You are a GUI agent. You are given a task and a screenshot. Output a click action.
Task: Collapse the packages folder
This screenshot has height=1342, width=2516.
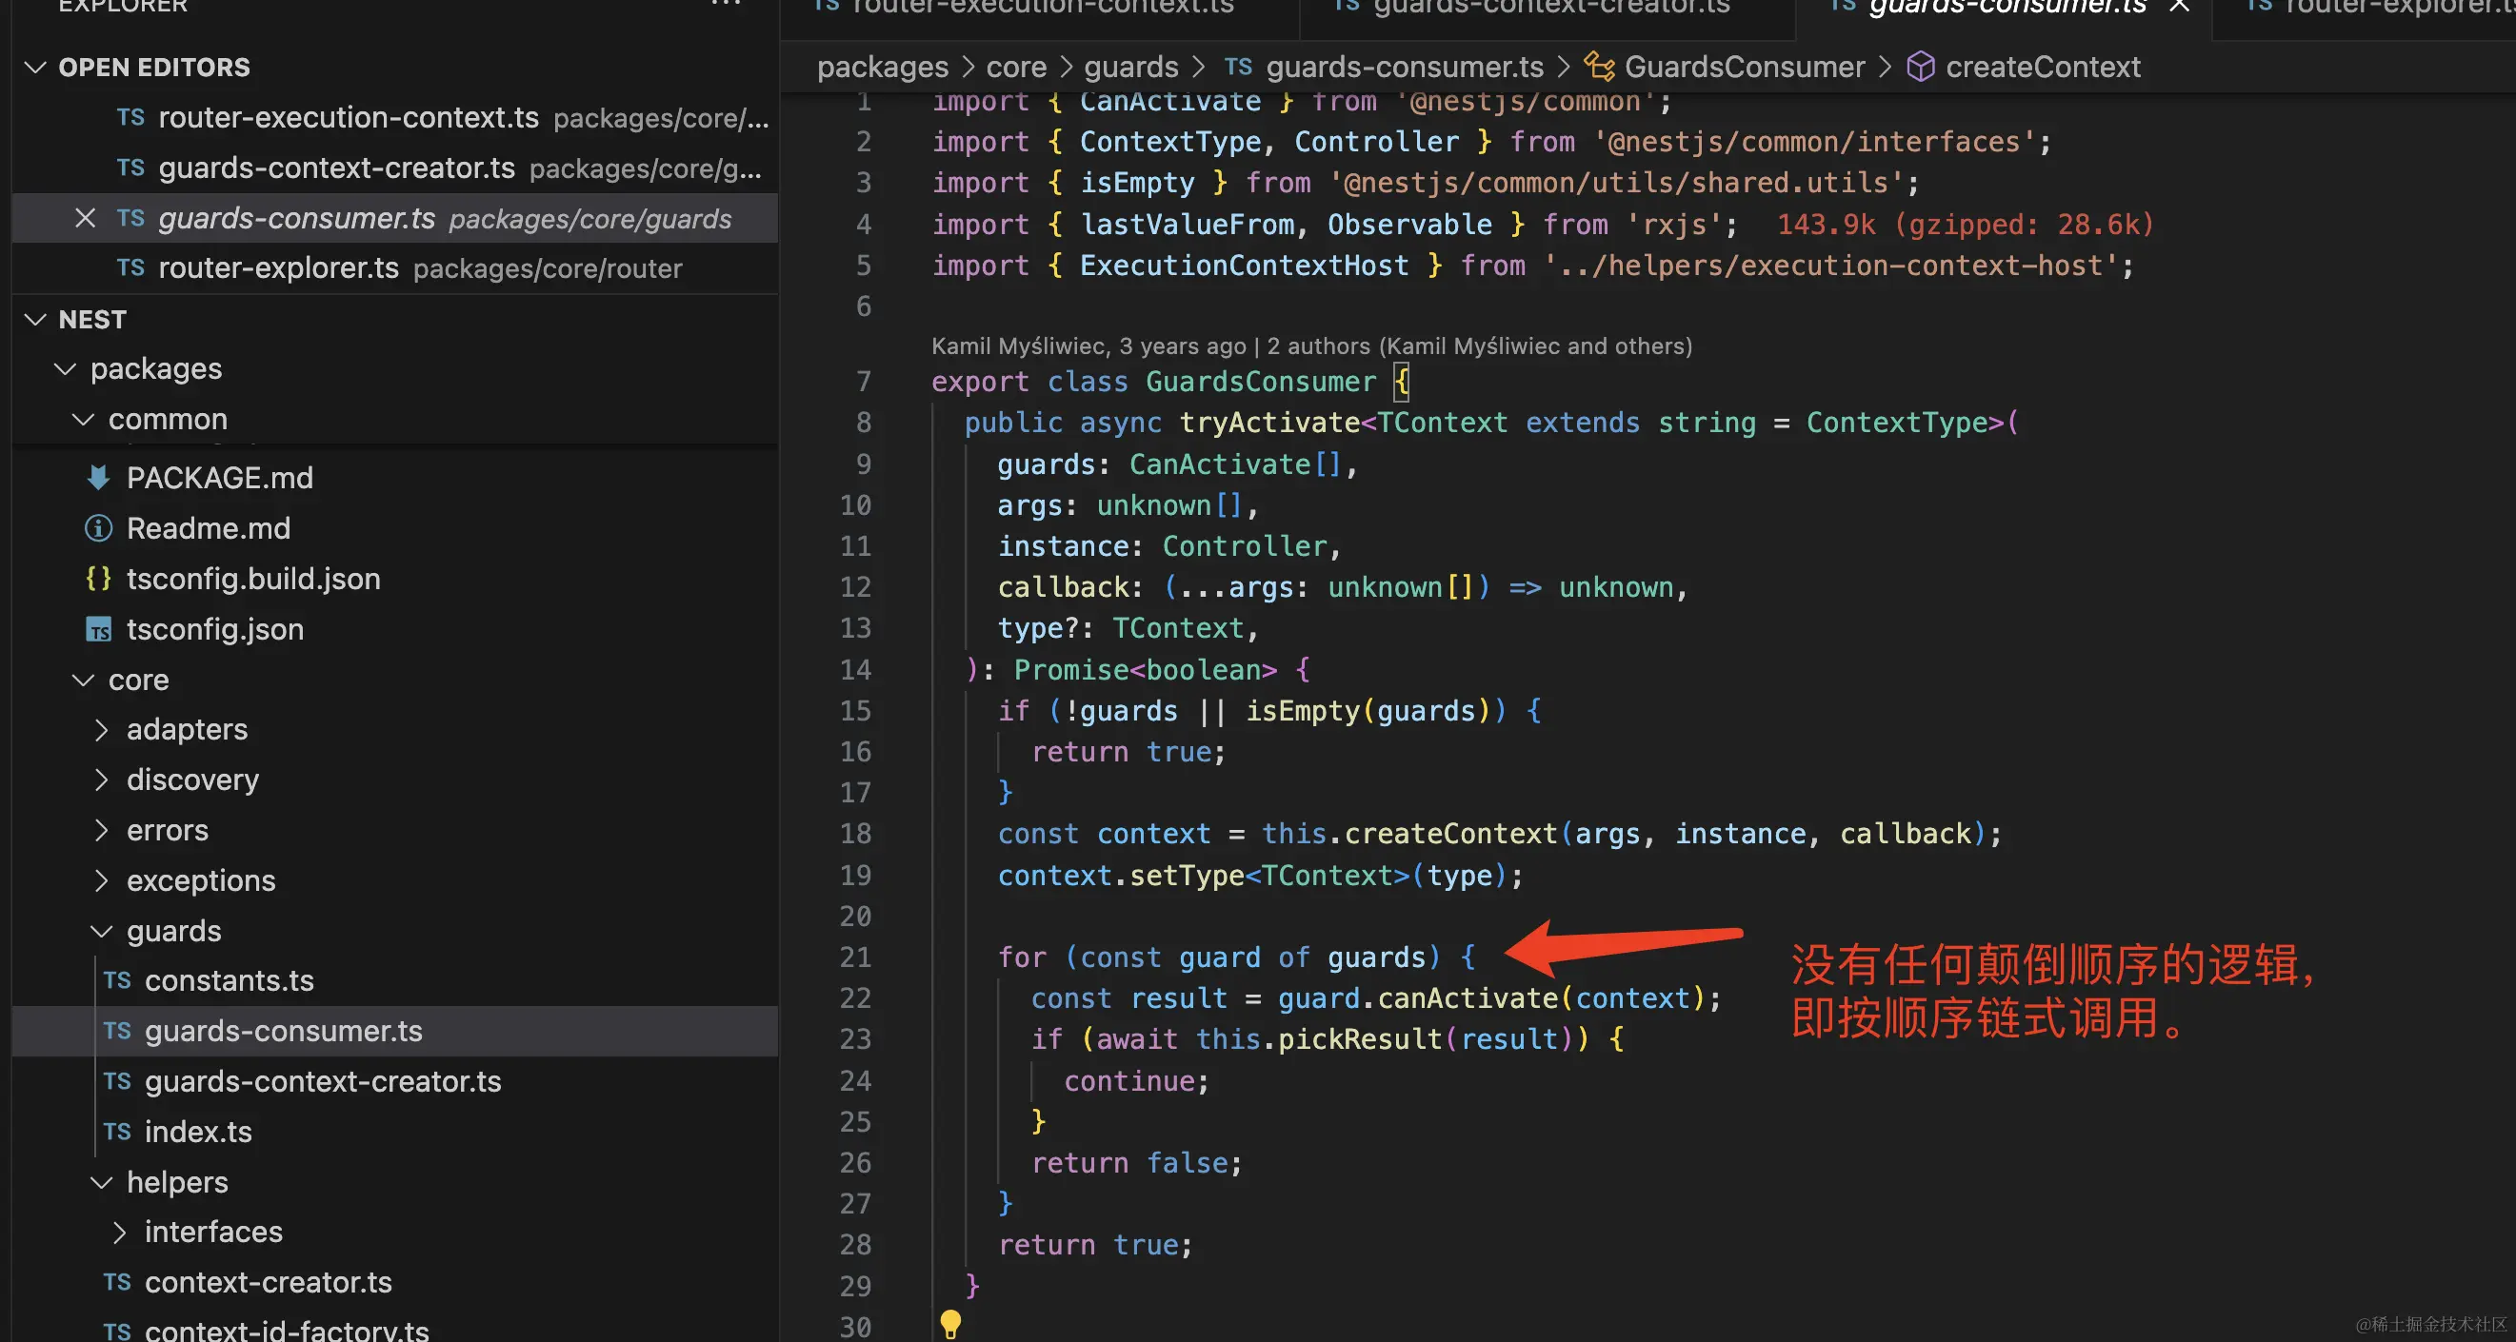tap(66, 369)
